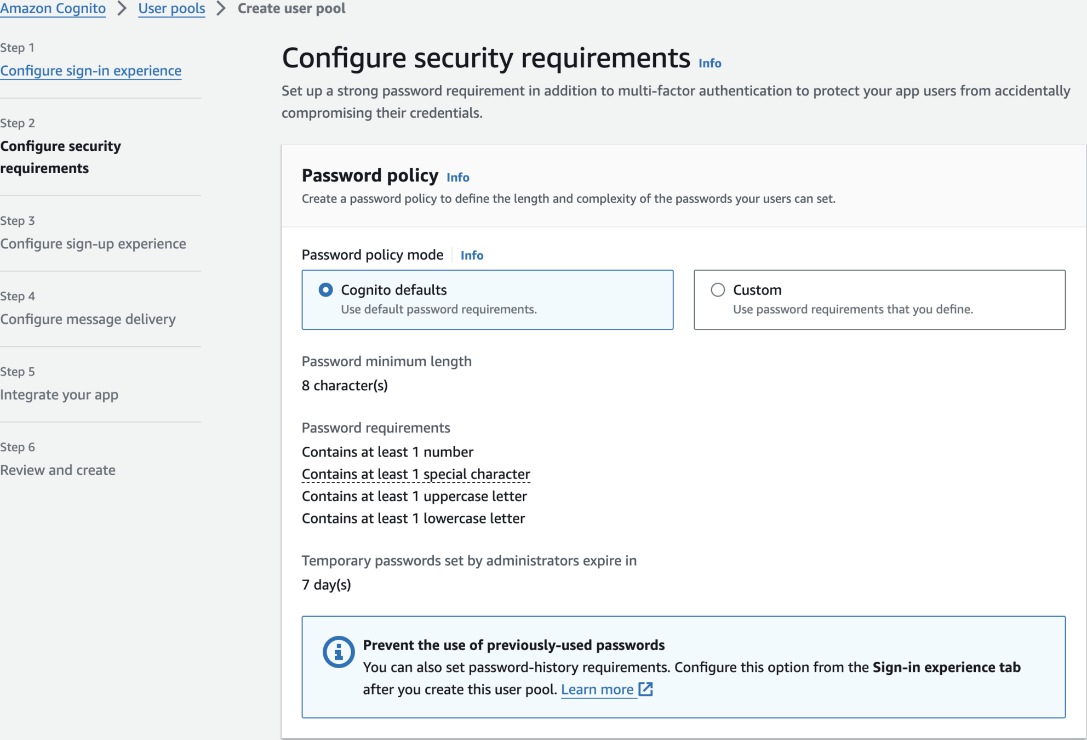Select Review and create step
This screenshot has height=740, width=1087.
click(x=58, y=470)
